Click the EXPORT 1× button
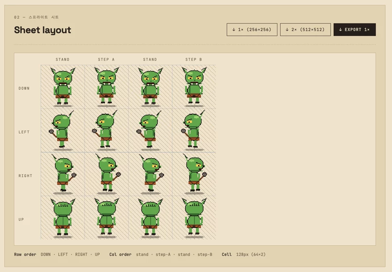The image size is (392, 272). point(354,30)
